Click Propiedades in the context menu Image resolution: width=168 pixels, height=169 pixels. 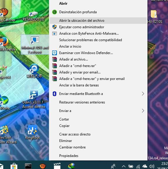(x=98, y=156)
